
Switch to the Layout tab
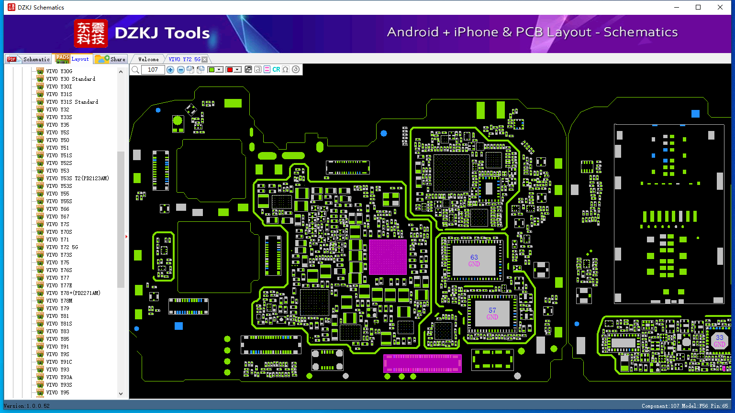click(72, 59)
